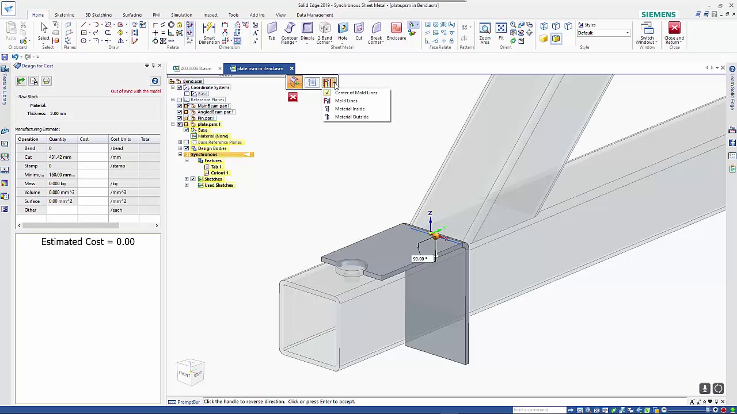Image resolution: width=737 pixels, height=414 pixels.
Task: Click the Select arrow tool
Action: 44,32
